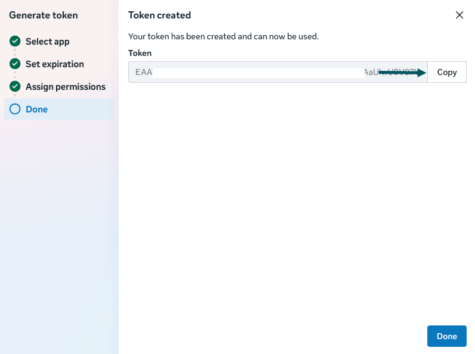475x354 pixels.
Task: Click the Token field label
Action: pyautogui.click(x=140, y=53)
